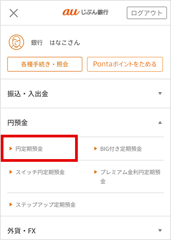Select the 円預金 menu heading
Image resolution: width=171 pixels, height=240 pixels.
17,123
